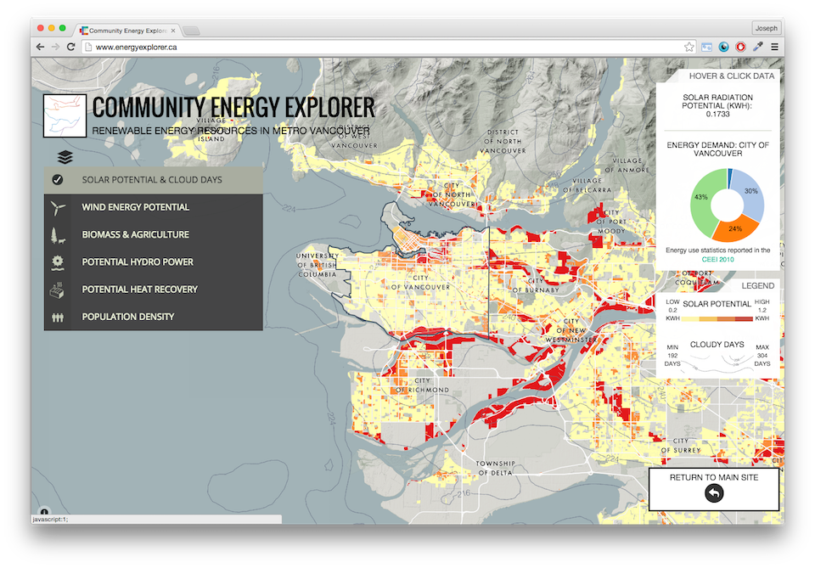Open the CEEI 2010 link

717,259
